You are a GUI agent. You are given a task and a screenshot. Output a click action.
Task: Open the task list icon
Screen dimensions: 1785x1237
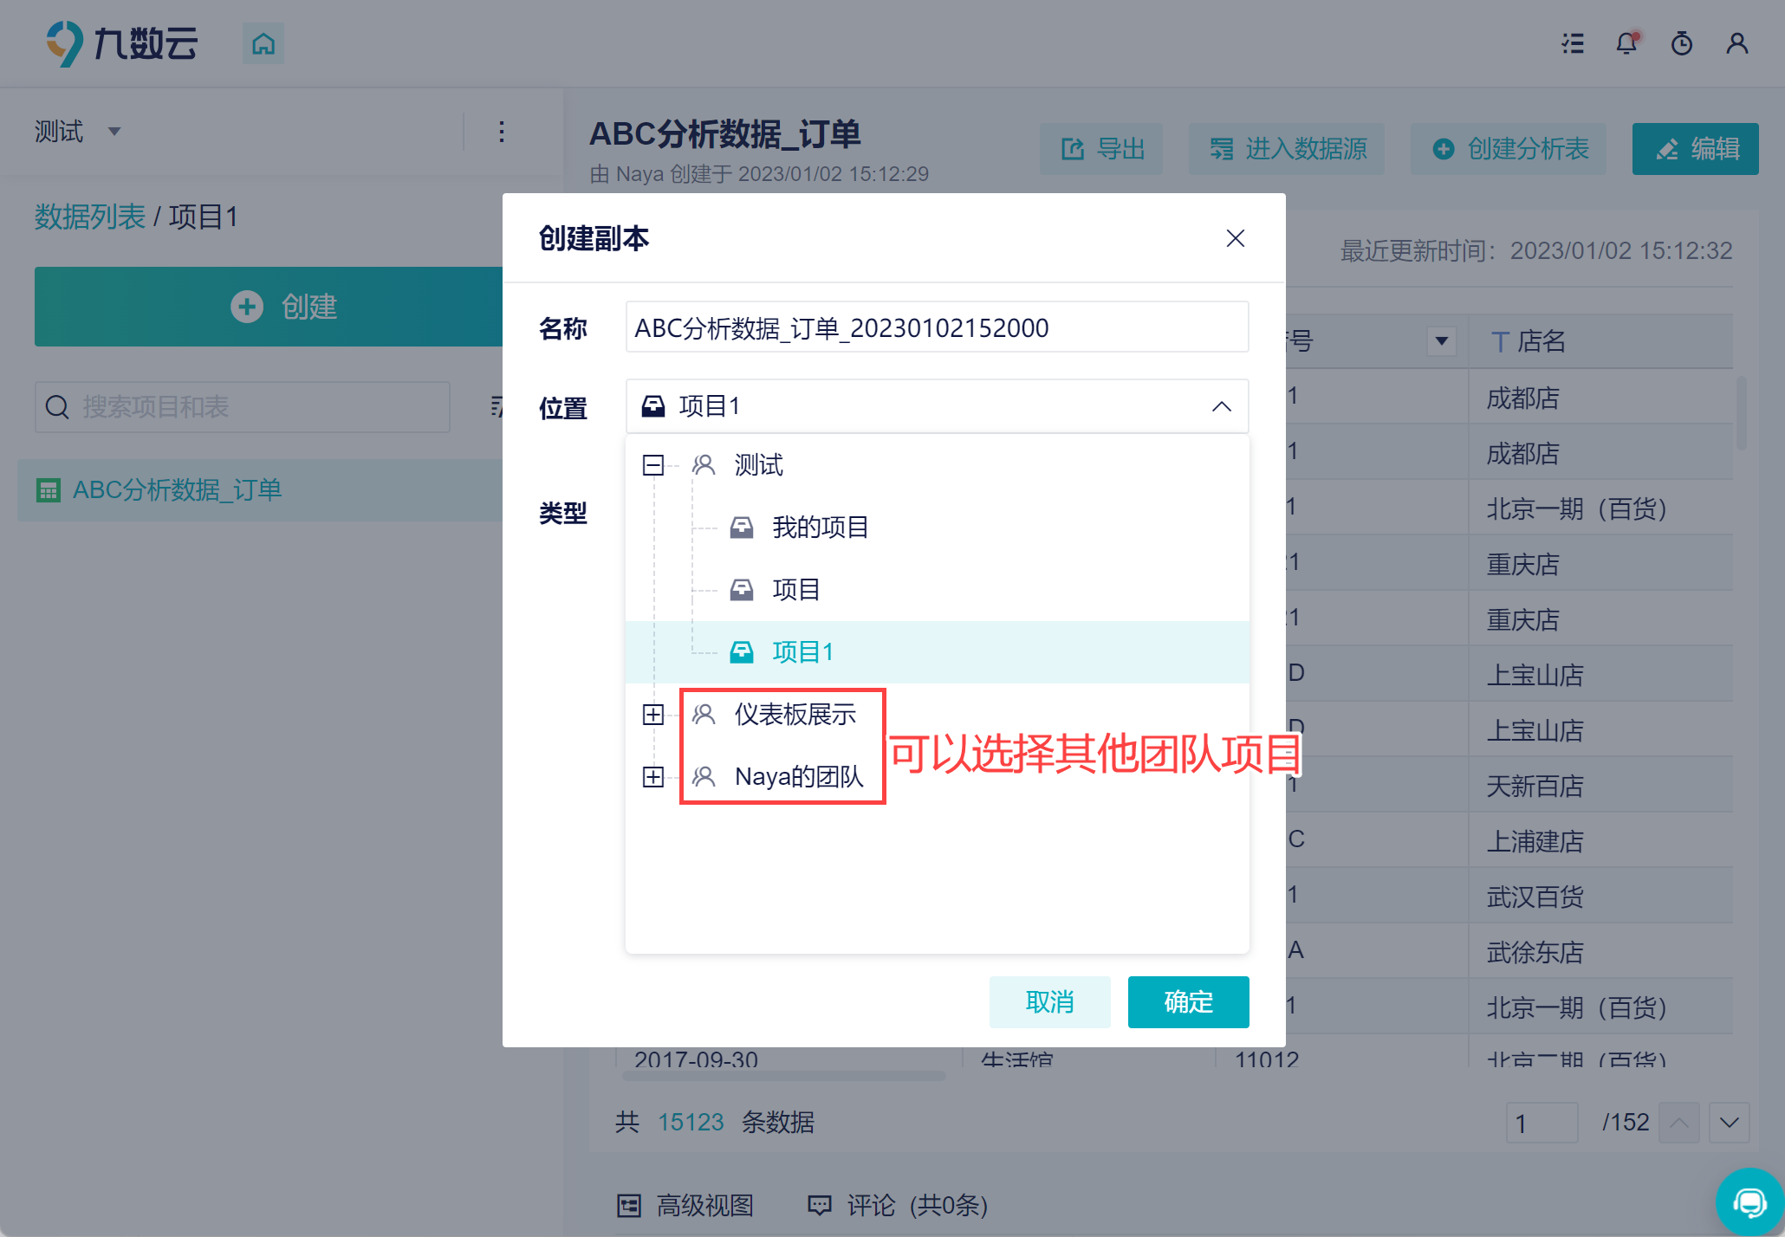coord(1573,43)
